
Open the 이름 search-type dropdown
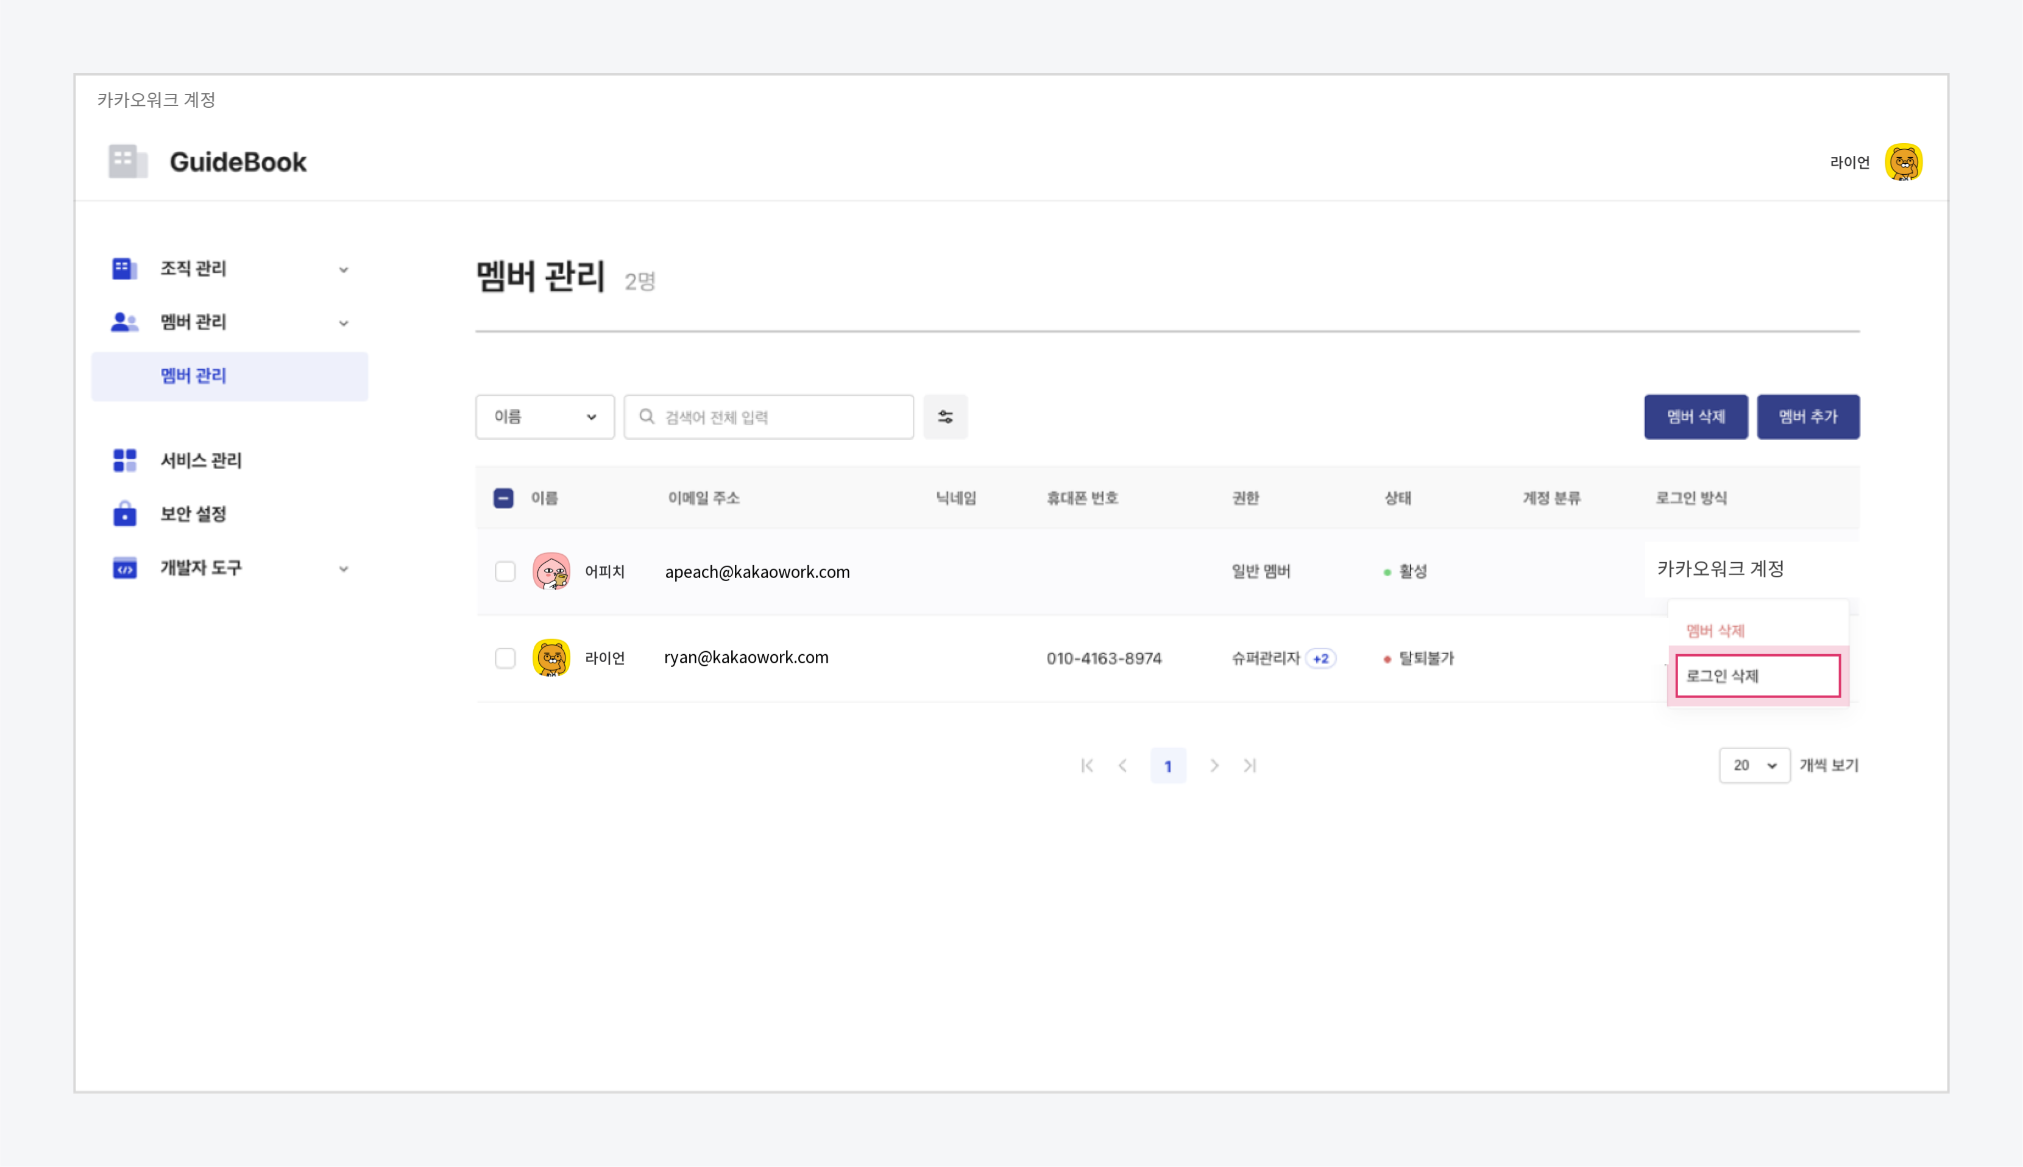coord(545,417)
